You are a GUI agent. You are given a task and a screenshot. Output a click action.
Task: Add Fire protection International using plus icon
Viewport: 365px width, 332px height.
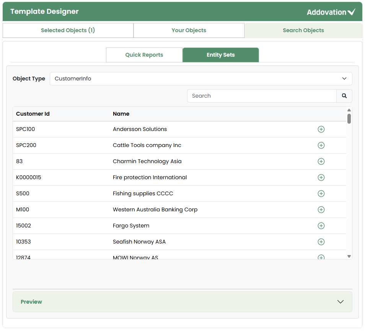[321, 178]
